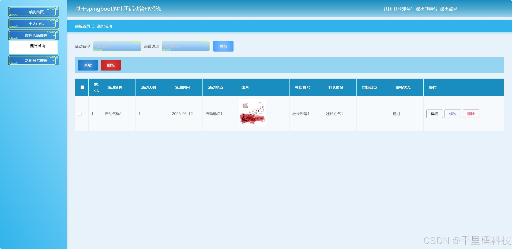Expand the 个人中心 sidebar menu
512x249 pixels.
[x=33, y=24]
